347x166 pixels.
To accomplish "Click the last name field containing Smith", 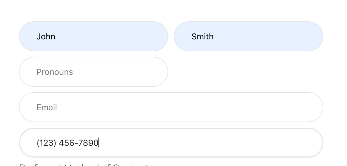I will click(248, 36).
